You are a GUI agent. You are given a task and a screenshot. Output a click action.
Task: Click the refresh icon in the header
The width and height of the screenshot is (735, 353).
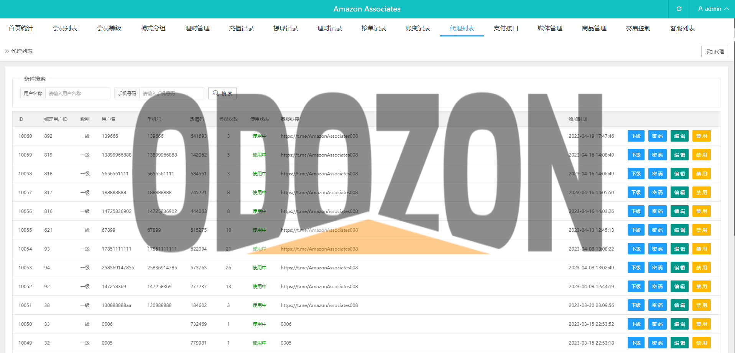pos(679,9)
